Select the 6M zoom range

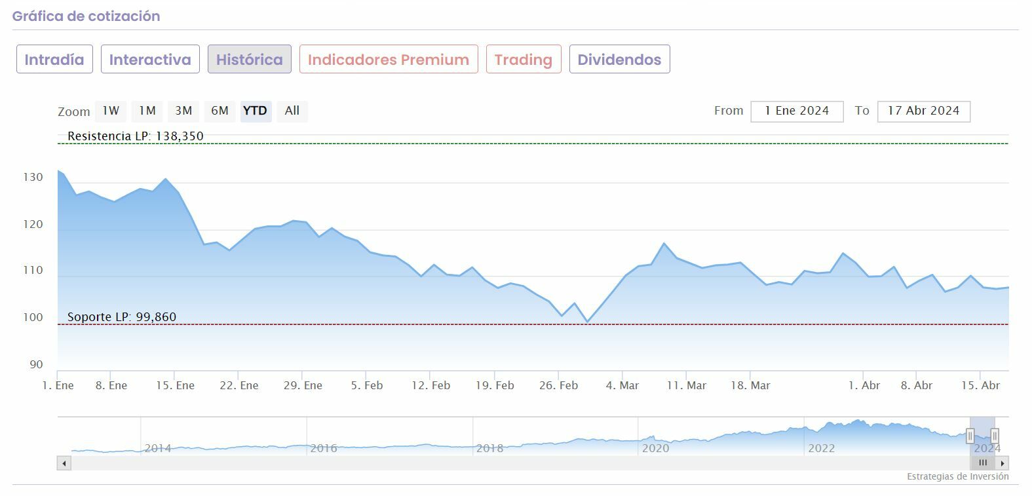(220, 111)
